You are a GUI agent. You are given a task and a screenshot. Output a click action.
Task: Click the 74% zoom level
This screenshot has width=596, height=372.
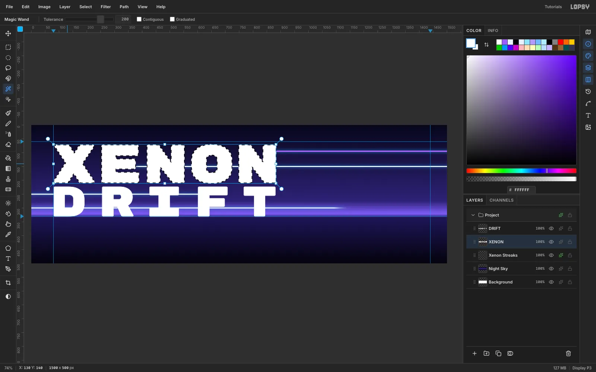click(x=8, y=368)
